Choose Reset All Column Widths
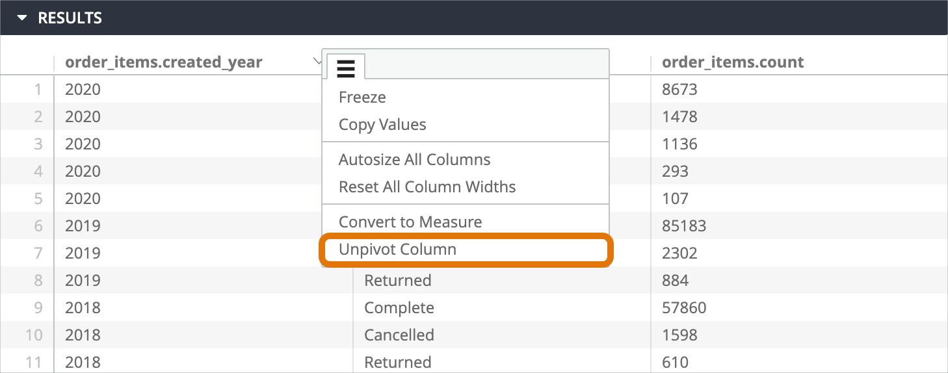 pyautogui.click(x=427, y=187)
